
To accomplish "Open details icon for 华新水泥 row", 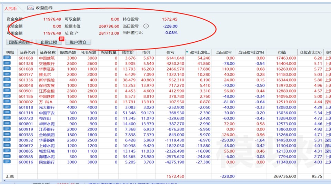I will pos(7,123).
